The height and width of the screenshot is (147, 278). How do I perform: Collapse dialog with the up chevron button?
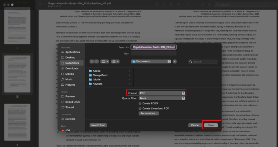coord(175,62)
